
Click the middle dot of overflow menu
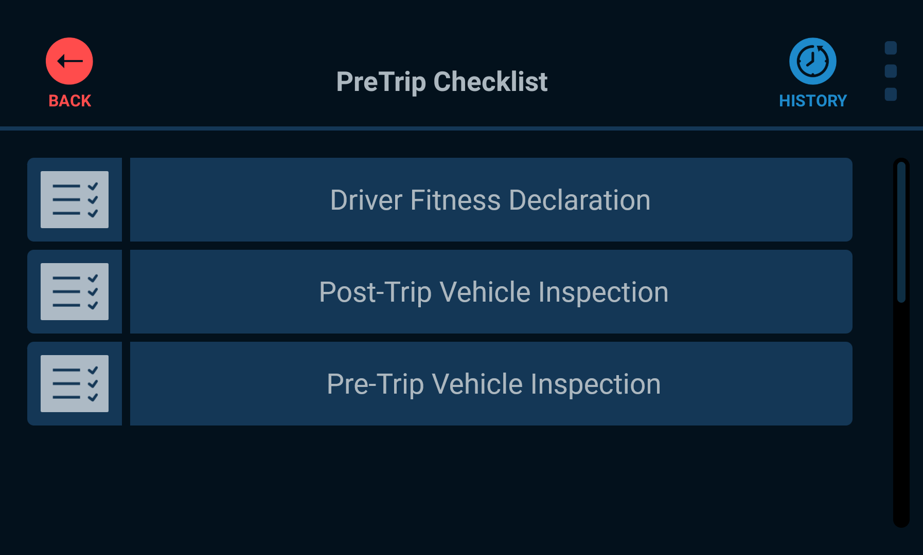click(x=891, y=71)
